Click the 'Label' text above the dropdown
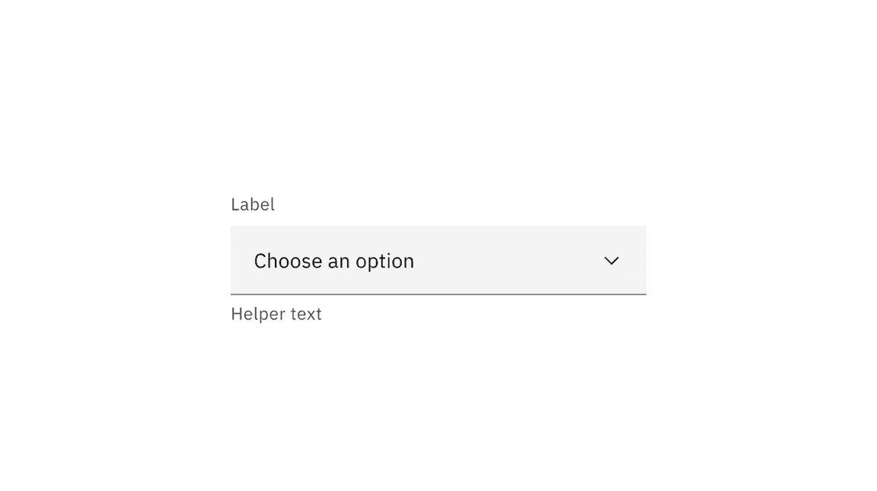The image size is (877, 491). click(x=253, y=204)
